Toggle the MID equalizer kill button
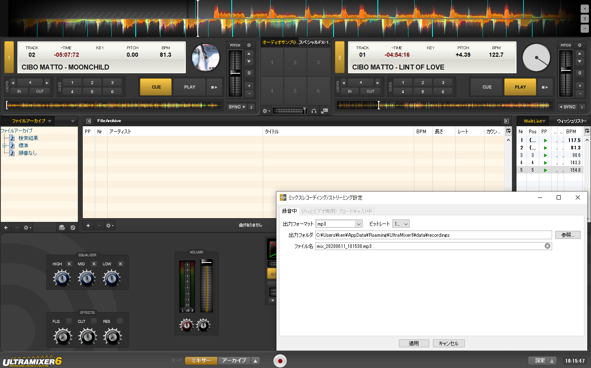This screenshot has height=368, width=591. pos(94,264)
